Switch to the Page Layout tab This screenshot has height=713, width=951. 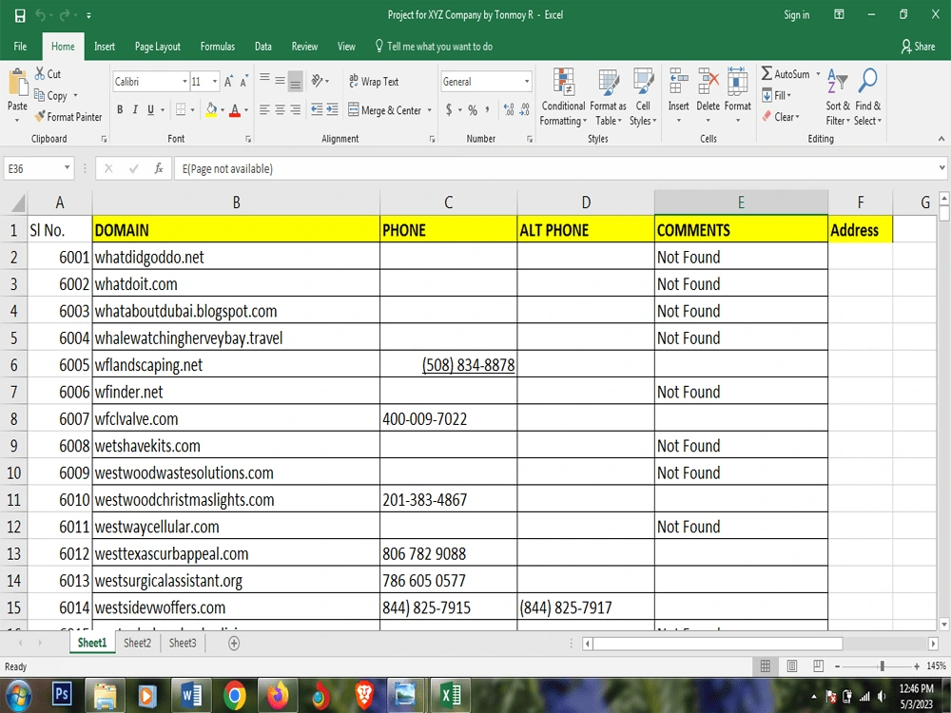click(x=158, y=47)
